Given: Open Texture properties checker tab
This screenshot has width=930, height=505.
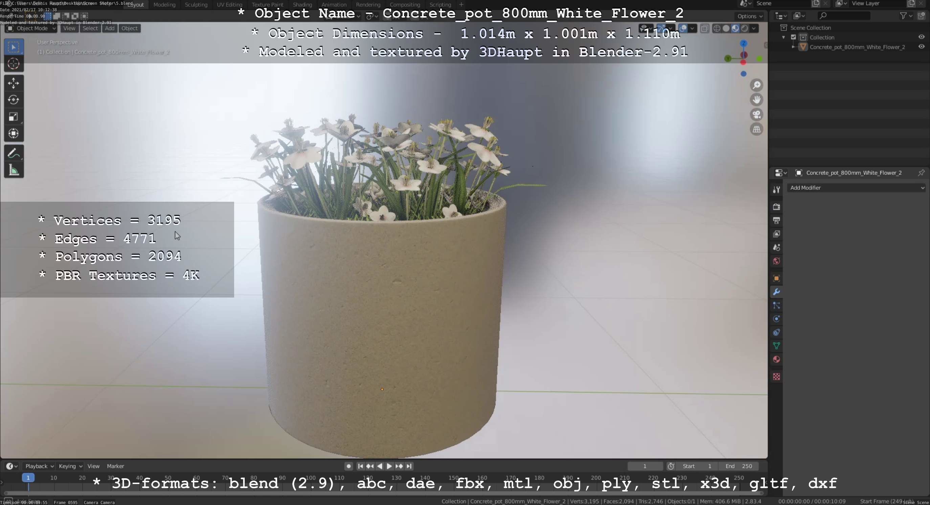Looking at the screenshot, I should click(777, 377).
